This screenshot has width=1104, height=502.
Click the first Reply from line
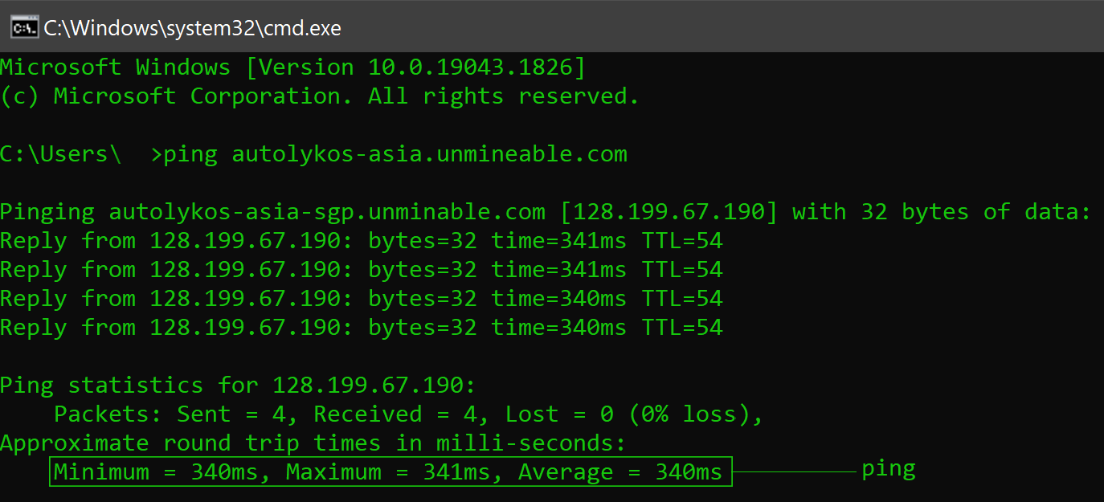pos(361,241)
